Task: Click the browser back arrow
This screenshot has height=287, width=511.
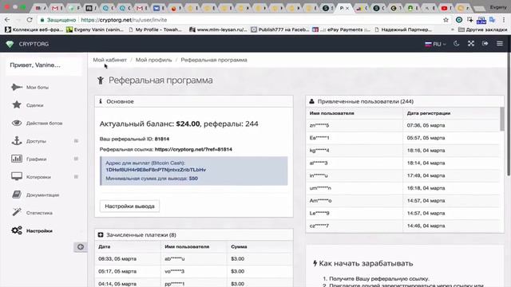Action: coord(7,20)
